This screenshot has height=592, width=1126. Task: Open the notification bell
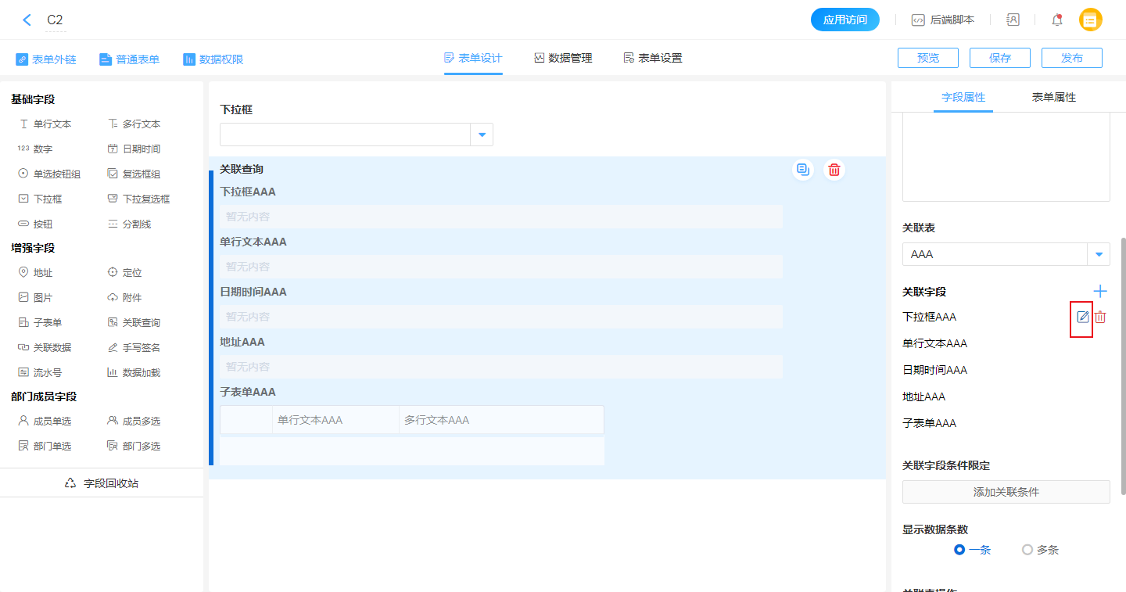(1057, 20)
